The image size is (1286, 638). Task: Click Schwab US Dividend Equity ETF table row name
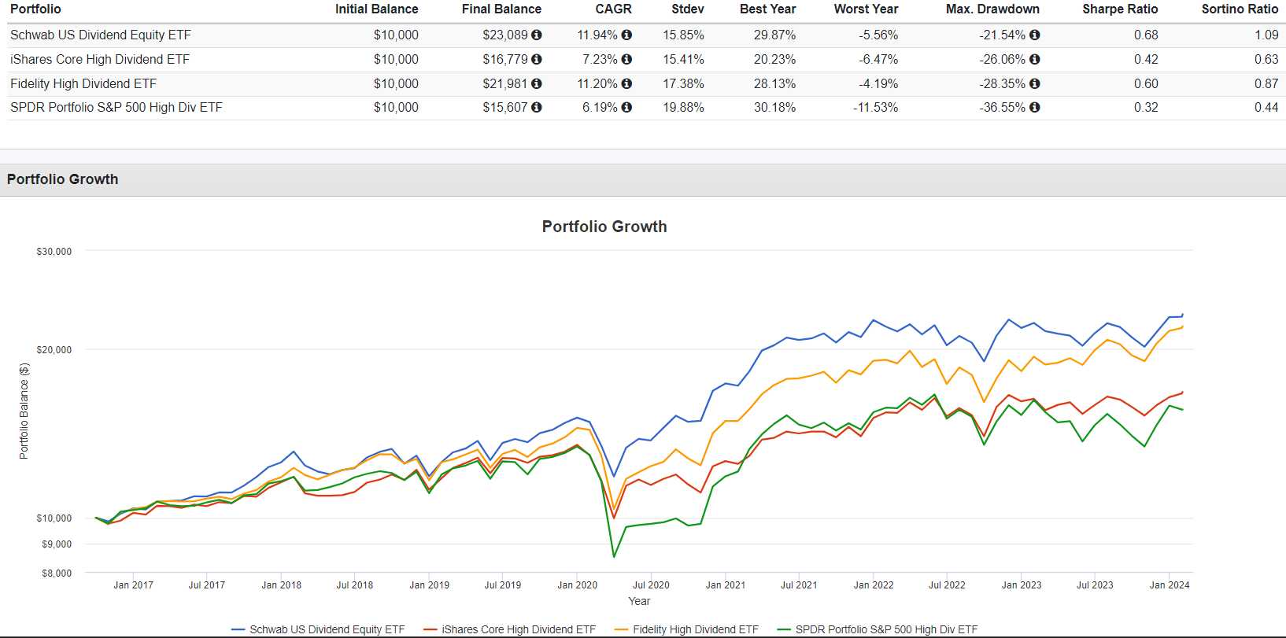[101, 35]
